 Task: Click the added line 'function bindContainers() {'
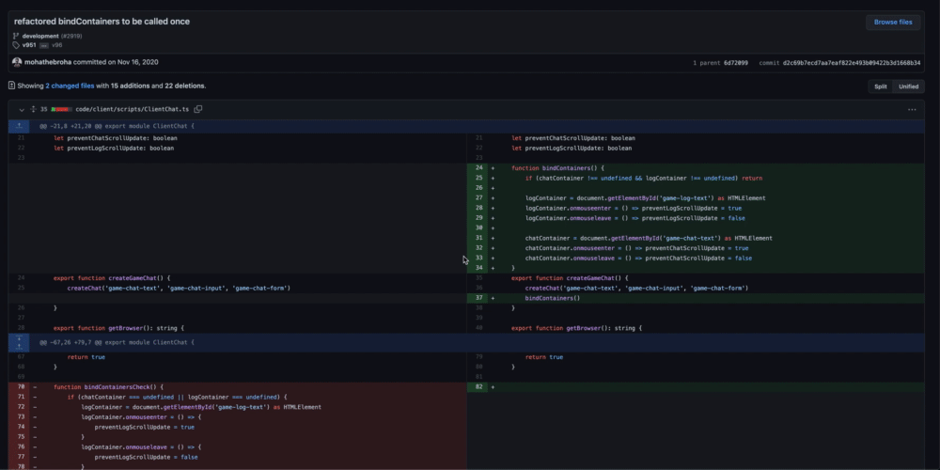(558, 168)
